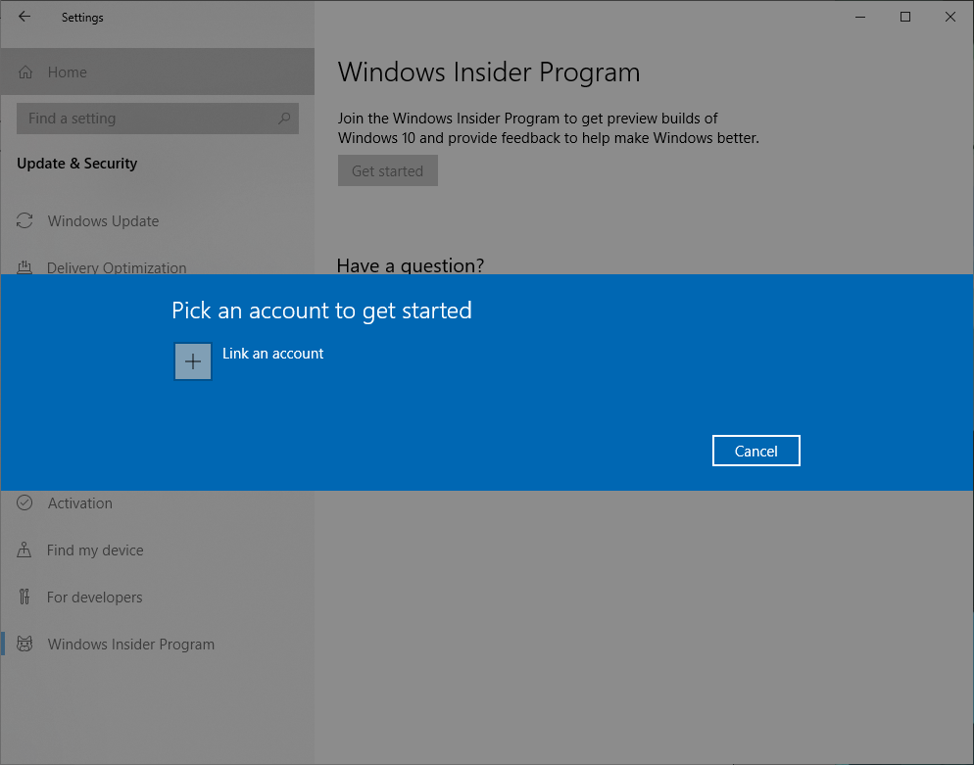Open the Activation settings page
Screen dimensions: 974x765
tap(79, 502)
